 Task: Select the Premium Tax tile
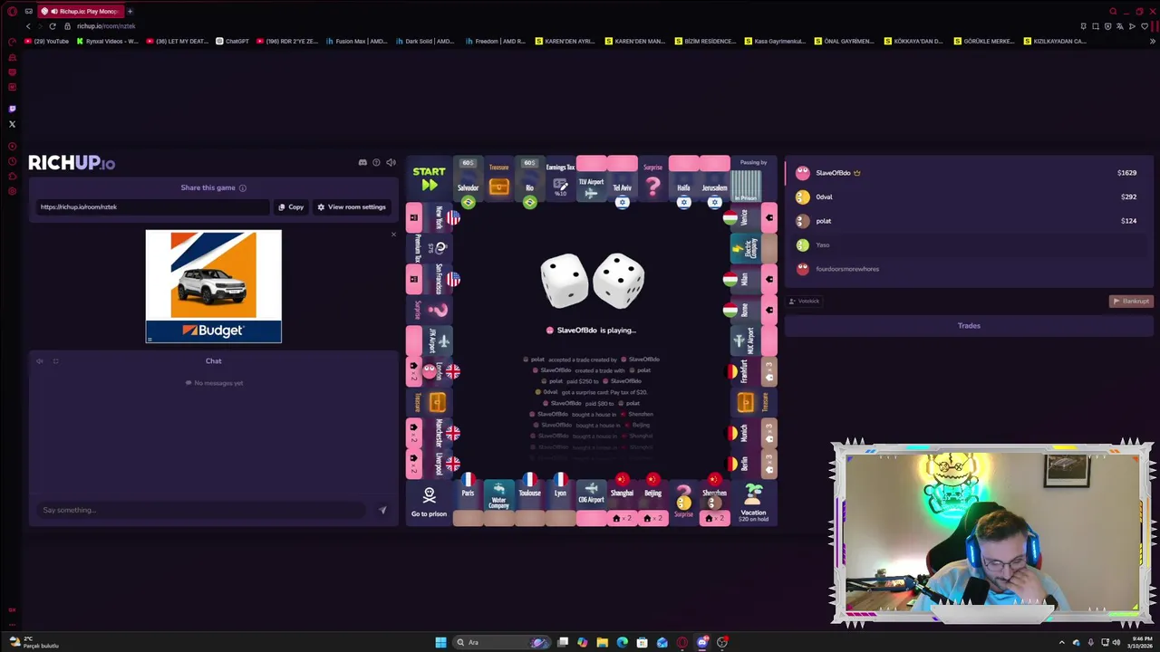click(x=429, y=248)
